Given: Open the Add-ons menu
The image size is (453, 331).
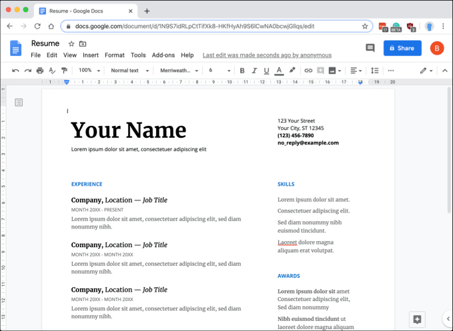Looking at the screenshot, I should (163, 55).
